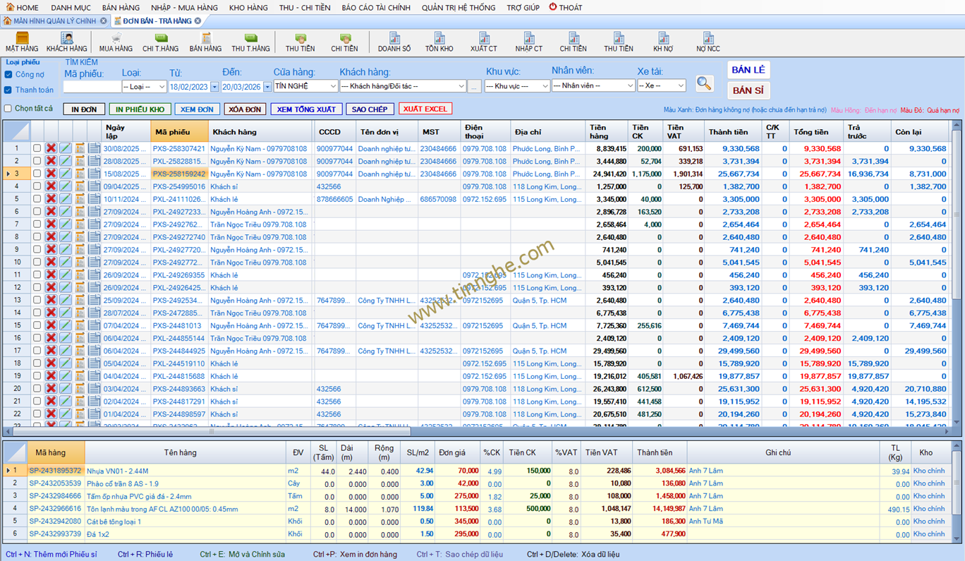Image resolution: width=965 pixels, height=561 pixels.
Task: Click the XUẤT EXCEL button
Action: [x=425, y=109]
